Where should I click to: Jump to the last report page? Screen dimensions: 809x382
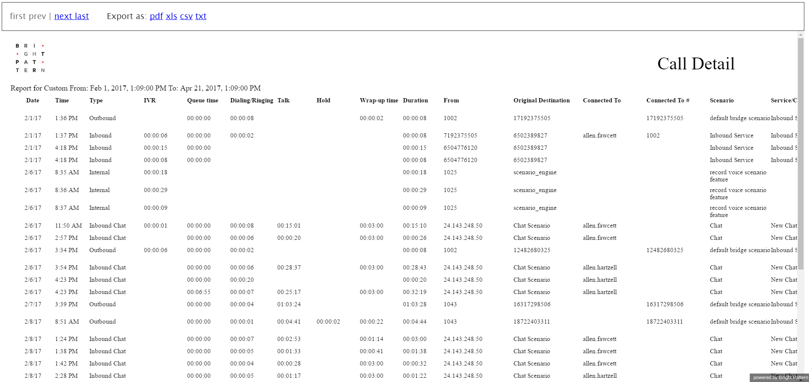point(82,16)
